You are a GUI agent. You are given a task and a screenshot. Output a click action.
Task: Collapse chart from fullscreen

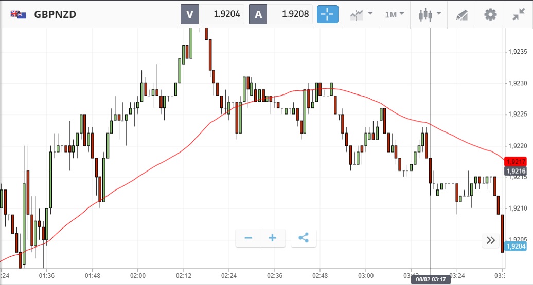519,14
